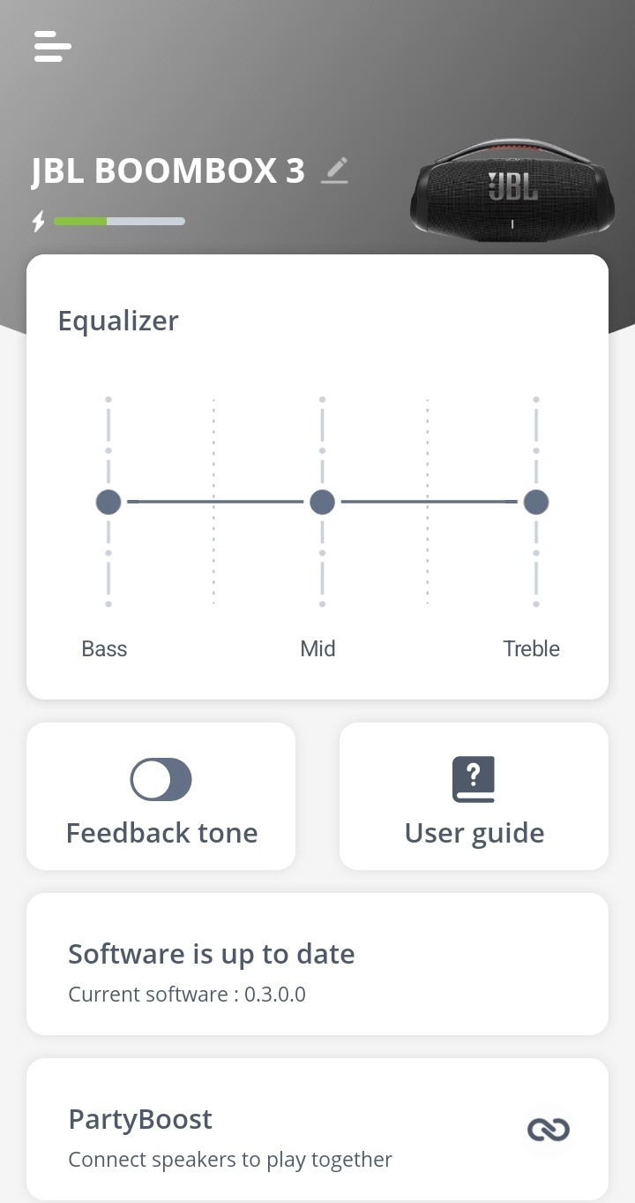Tap the Feedback tone label
The width and height of the screenshot is (635, 1203).
(x=161, y=833)
